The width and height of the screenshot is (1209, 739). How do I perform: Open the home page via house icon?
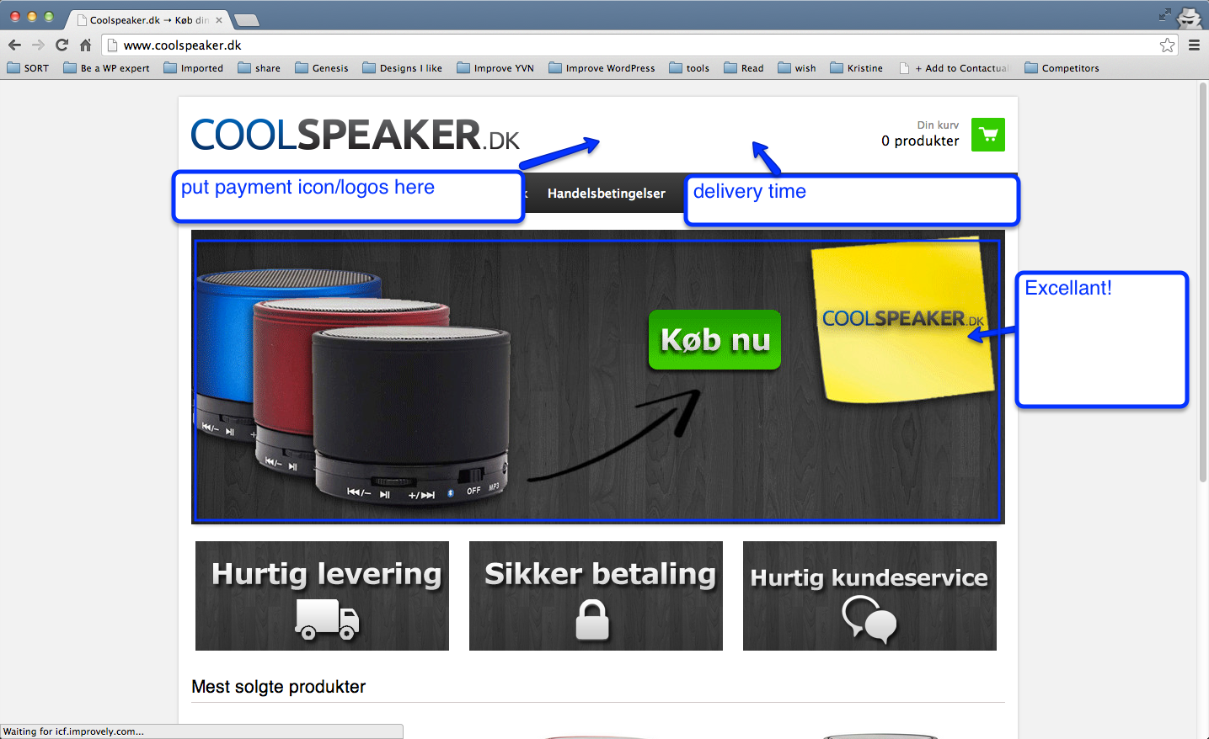[x=85, y=45]
